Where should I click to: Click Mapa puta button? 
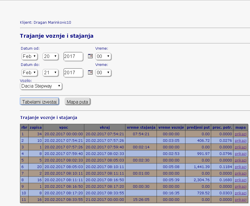coord(77,101)
